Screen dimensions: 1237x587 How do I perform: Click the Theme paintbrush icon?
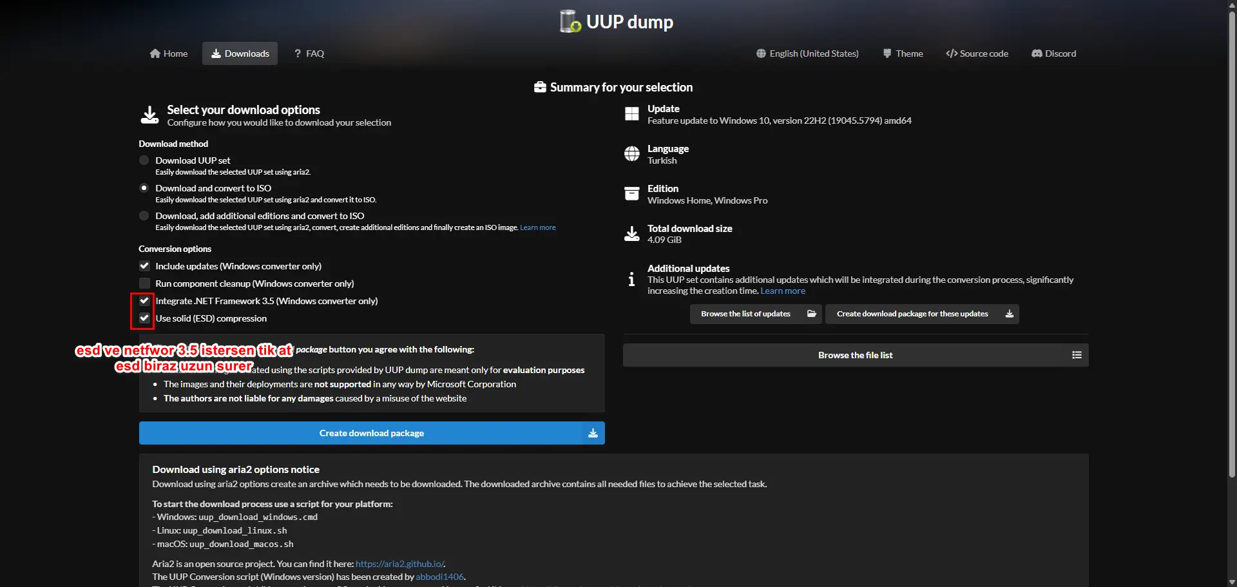[x=887, y=53]
